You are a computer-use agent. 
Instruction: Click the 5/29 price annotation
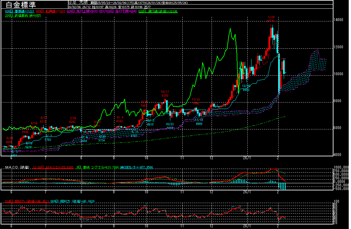pyautogui.click(x=9, y=140)
